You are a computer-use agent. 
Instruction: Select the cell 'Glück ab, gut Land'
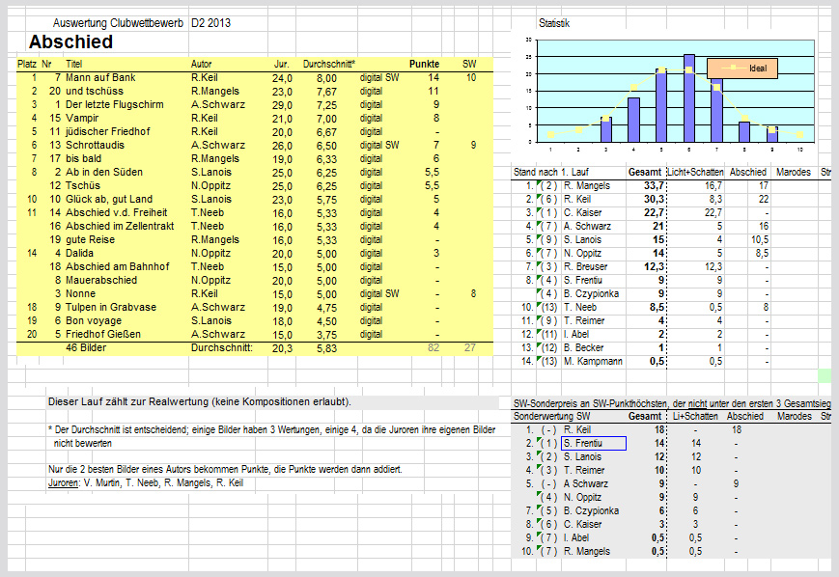pos(109,200)
